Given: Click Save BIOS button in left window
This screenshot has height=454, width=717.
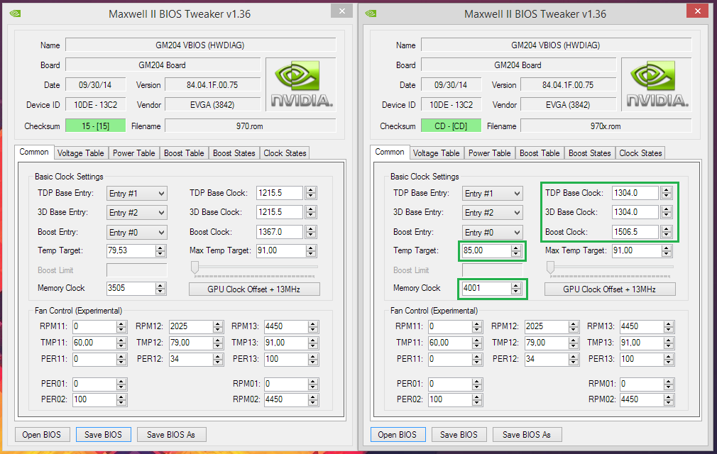Looking at the screenshot, I should [x=104, y=434].
